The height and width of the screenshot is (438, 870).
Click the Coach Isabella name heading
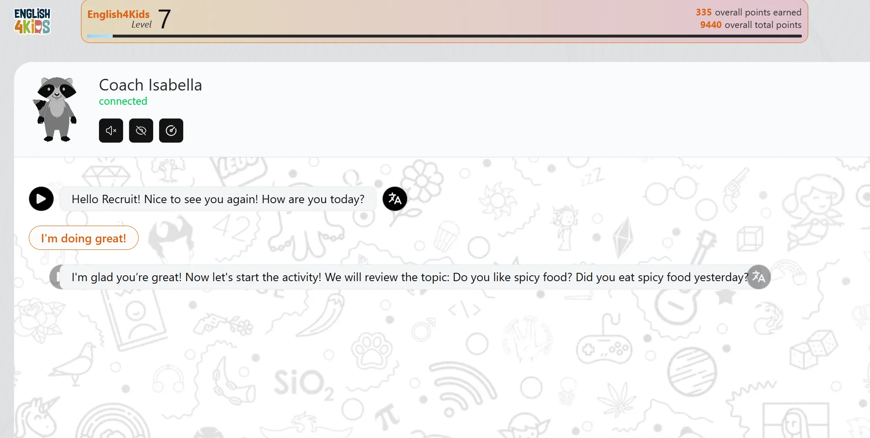point(150,85)
